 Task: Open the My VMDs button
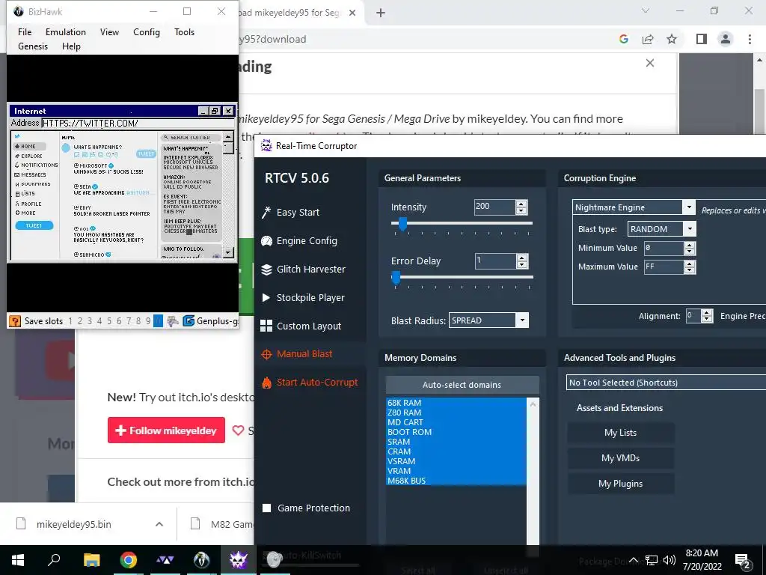(x=620, y=458)
